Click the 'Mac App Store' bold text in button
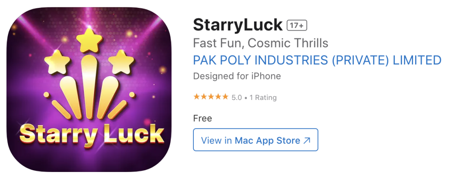The width and height of the screenshot is (450, 182). pyautogui.click(x=268, y=141)
